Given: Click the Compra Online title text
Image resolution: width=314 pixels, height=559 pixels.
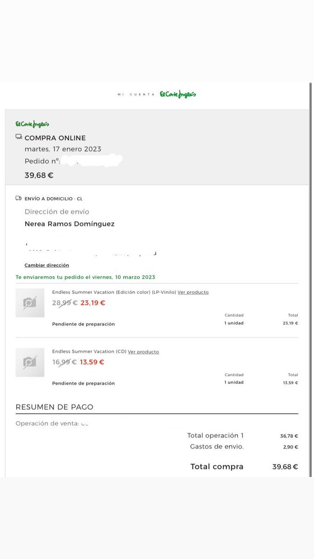Looking at the screenshot, I should 55,138.
